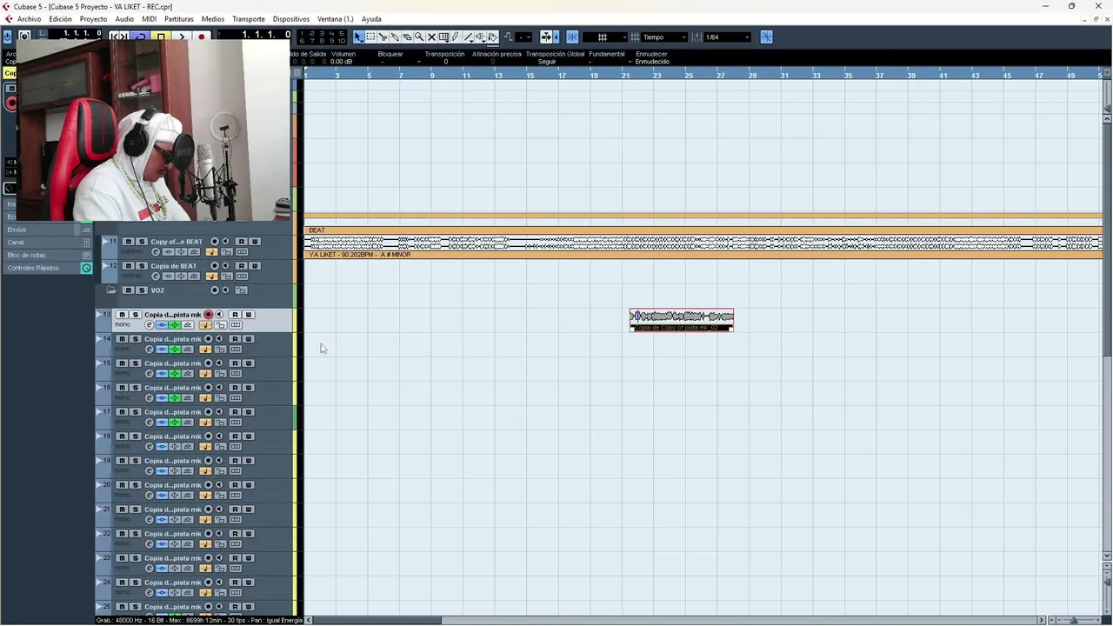Click the transport Record button
The height and width of the screenshot is (626, 1113).
pyautogui.click(x=202, y=37)
